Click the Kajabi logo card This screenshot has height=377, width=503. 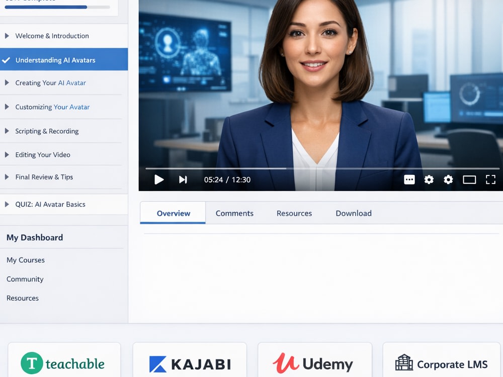tap(190, 360)
